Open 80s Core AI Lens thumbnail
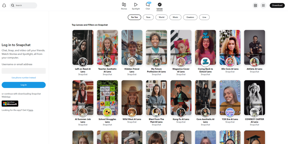This screenshot has height=144, width=288. [x=230, y=47]
